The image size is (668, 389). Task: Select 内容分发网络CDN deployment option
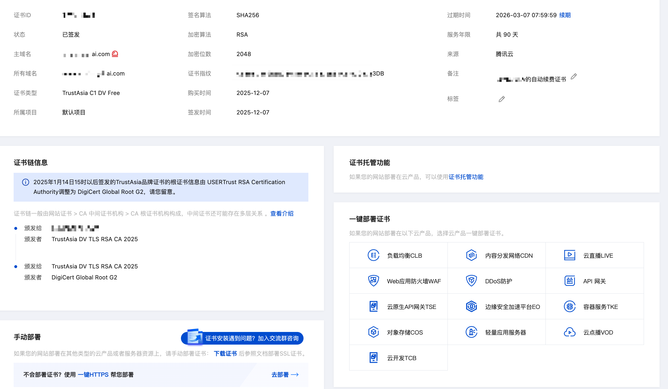click(x=508, y=255)
